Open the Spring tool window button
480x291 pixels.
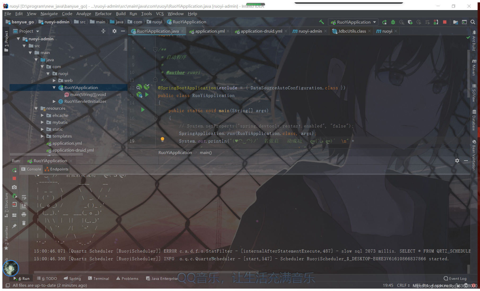pos(72,279)
